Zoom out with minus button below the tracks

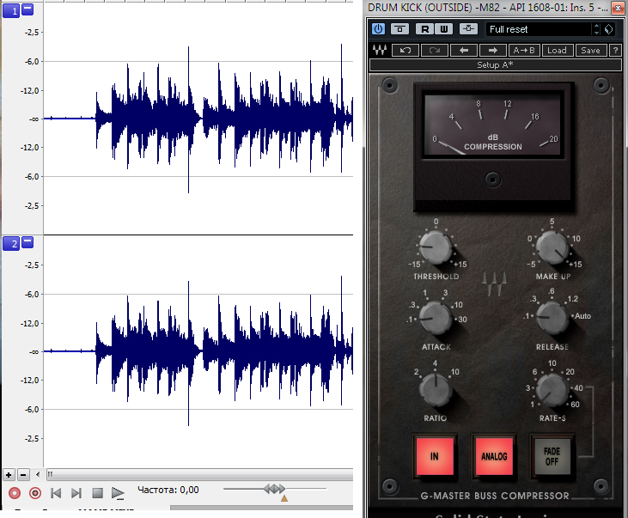[23, 475]
